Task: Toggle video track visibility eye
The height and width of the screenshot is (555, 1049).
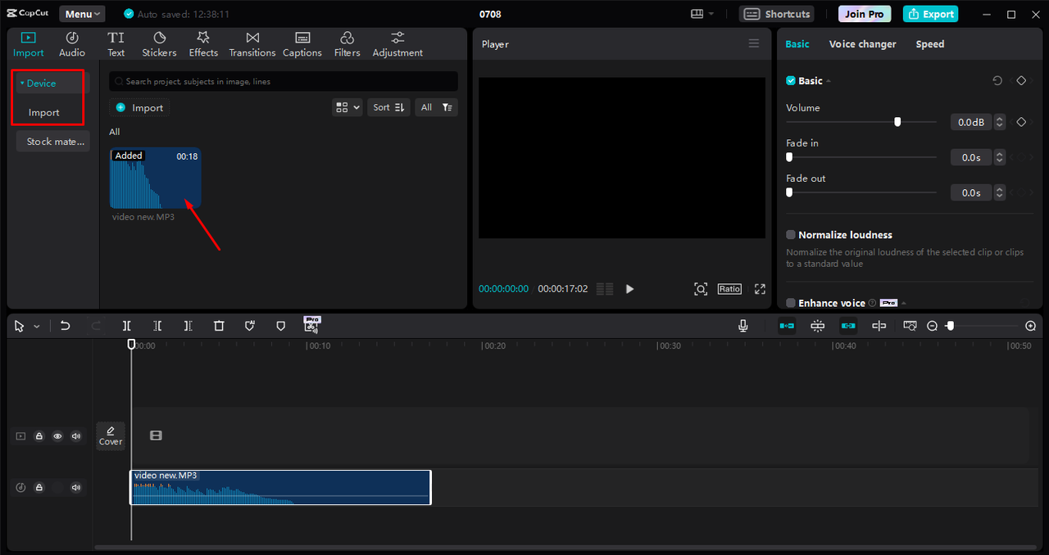Action: (57, 436)
